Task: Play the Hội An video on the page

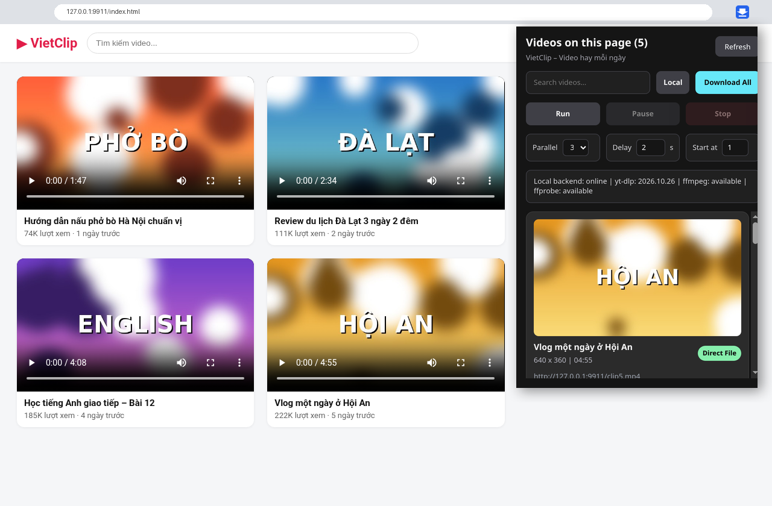Action: (282, 363)
